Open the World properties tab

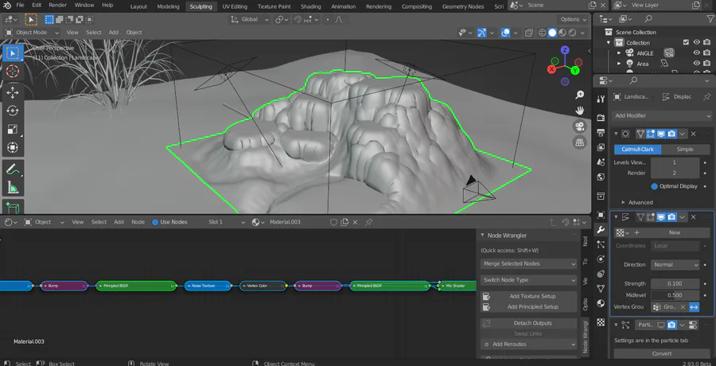pyautogui.click(x=601, y=177)
